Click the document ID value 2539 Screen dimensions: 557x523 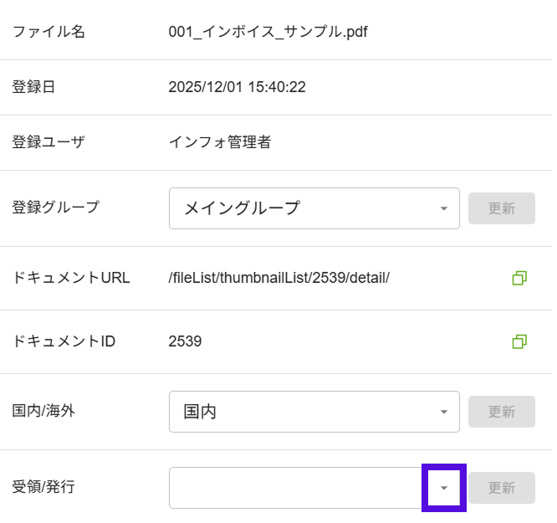185,341
